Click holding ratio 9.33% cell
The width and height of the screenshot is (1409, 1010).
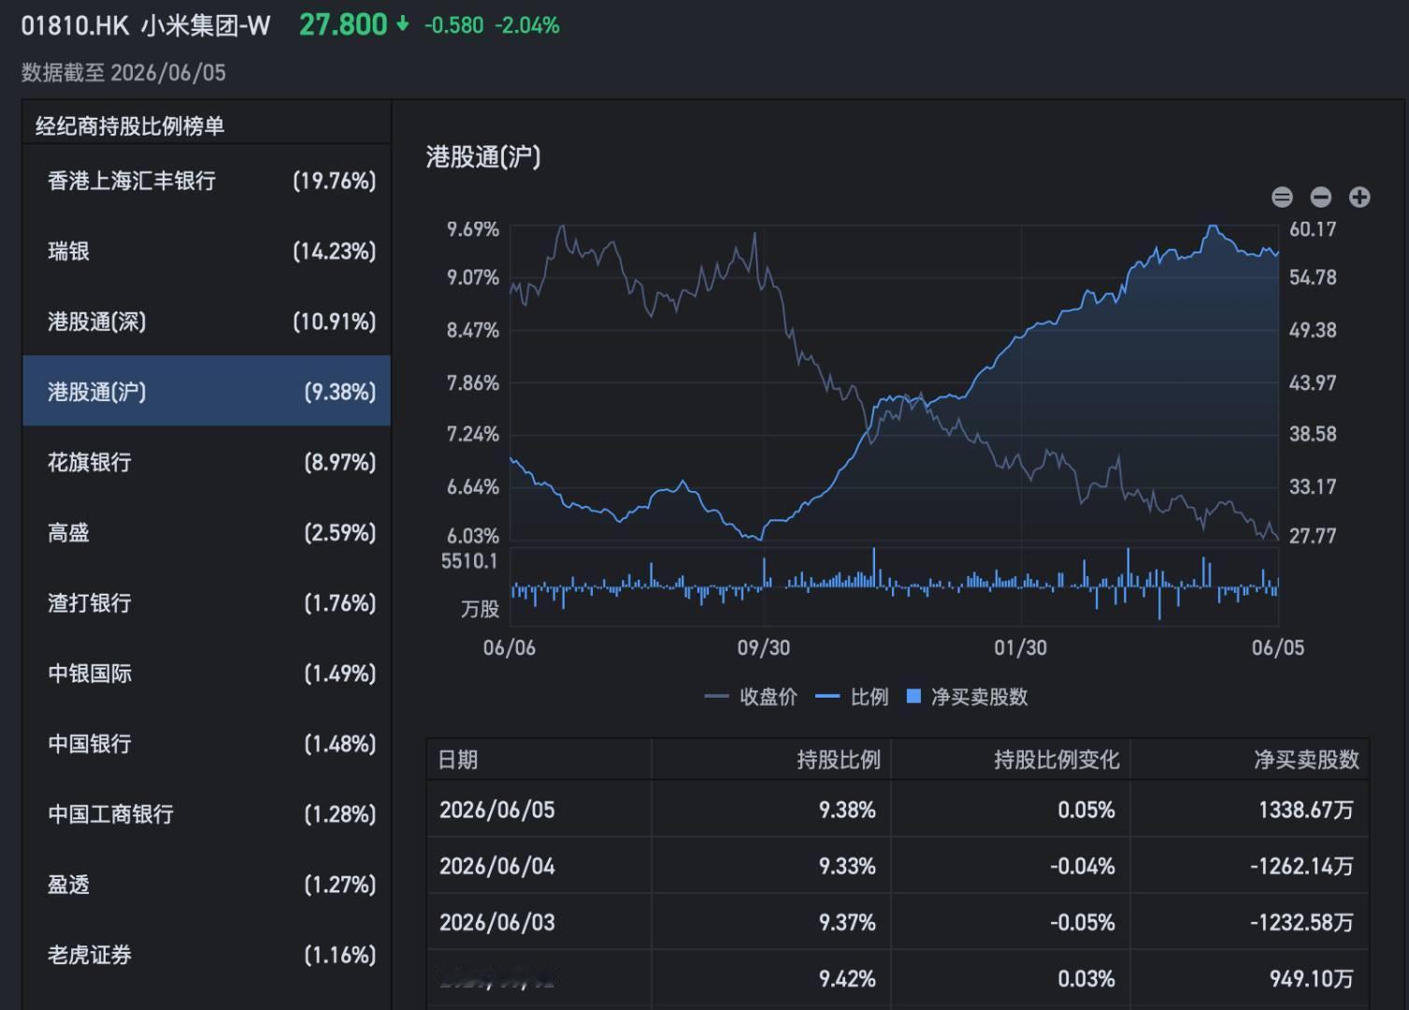coord(847,867)
